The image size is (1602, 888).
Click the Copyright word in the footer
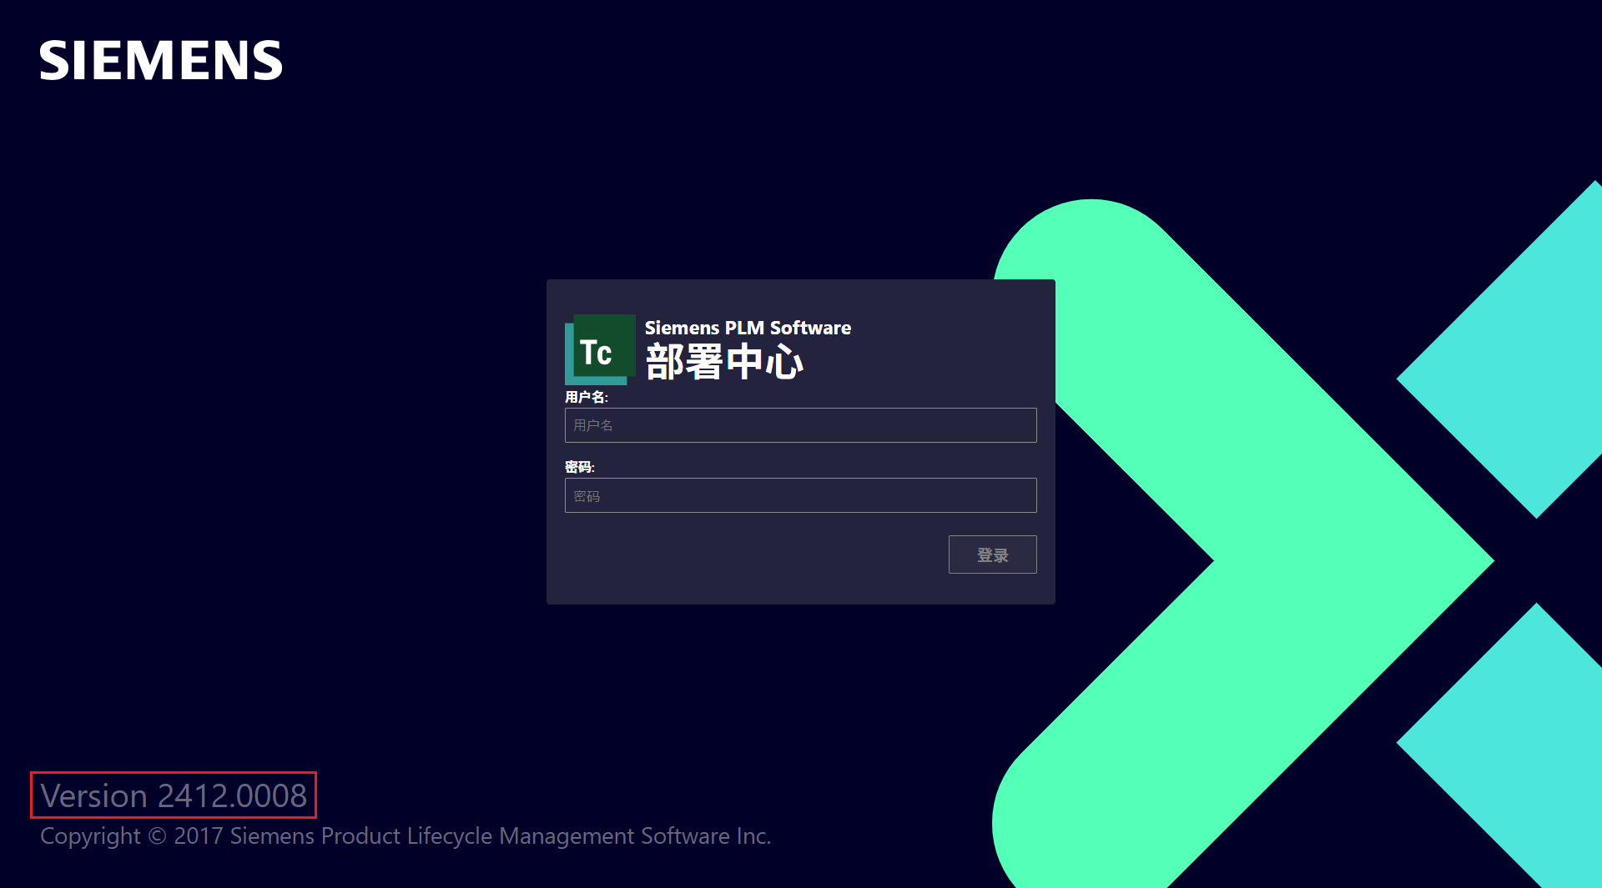tap(90, 835)
